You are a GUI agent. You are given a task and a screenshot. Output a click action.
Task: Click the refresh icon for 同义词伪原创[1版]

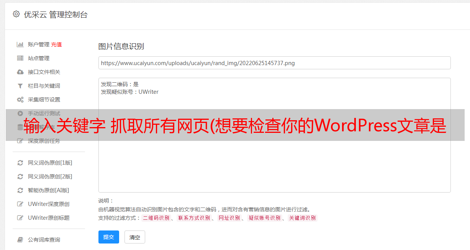(x=20, y=163)
